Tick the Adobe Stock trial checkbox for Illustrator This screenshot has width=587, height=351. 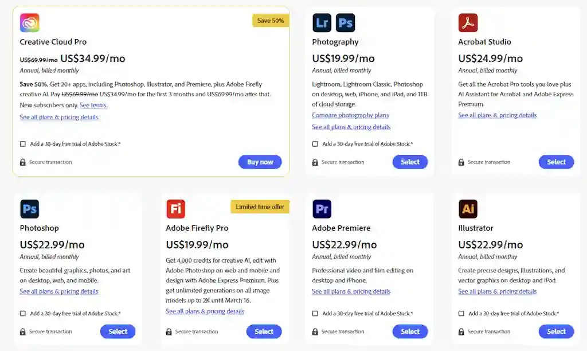[461, 314]
